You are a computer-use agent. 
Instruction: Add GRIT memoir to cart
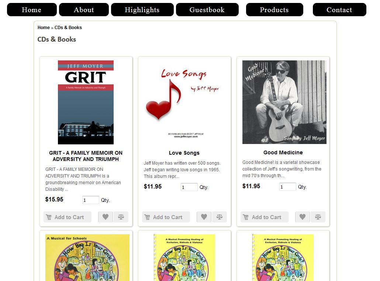(x=68, y=217)
